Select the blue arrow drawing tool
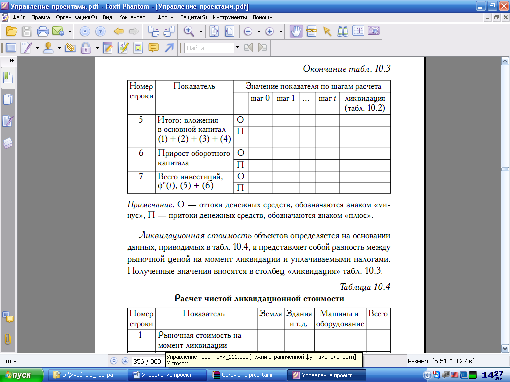 click(169, 48)
